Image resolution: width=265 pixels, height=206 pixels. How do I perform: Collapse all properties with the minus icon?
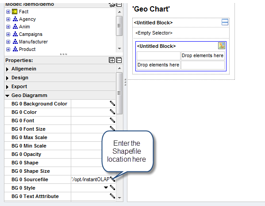click(x=119, y=60)
